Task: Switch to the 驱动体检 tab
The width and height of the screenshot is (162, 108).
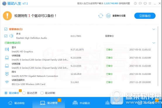Action: 16,103
